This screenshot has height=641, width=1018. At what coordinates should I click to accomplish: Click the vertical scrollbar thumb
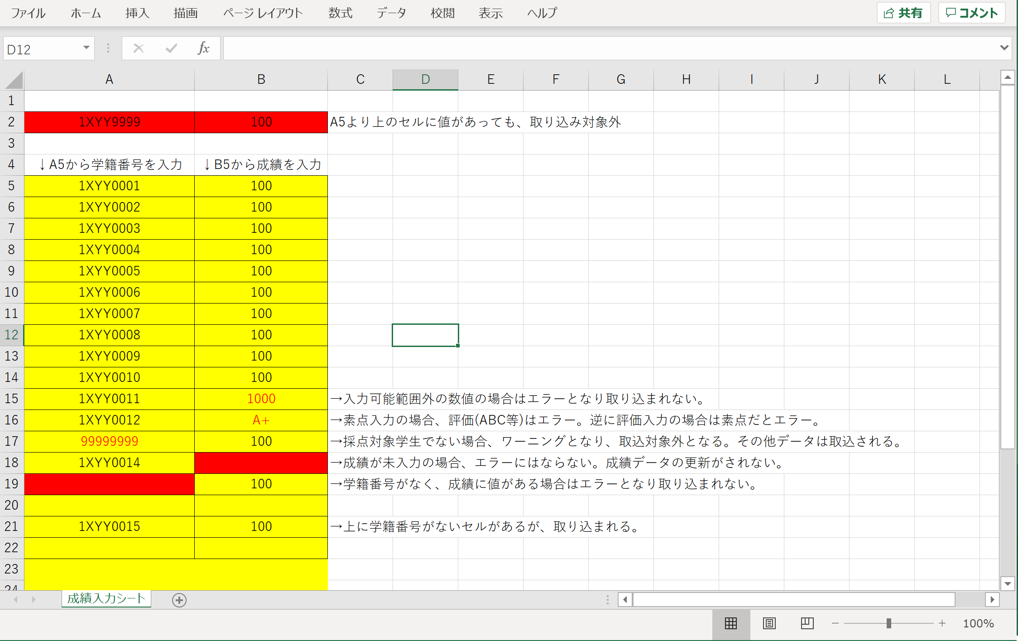click(x=1008, y=267)
